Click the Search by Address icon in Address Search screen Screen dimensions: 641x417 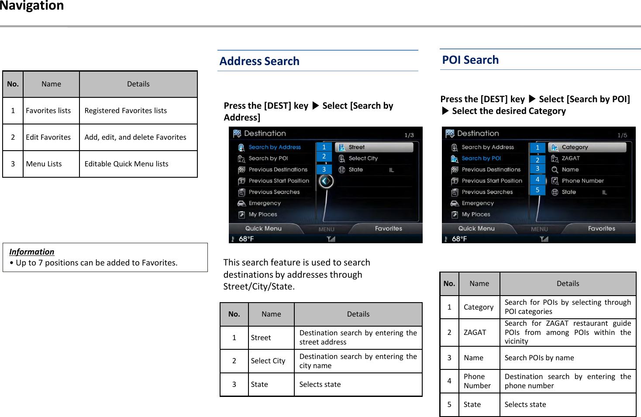pyautogui.click(x=241, y=148)
